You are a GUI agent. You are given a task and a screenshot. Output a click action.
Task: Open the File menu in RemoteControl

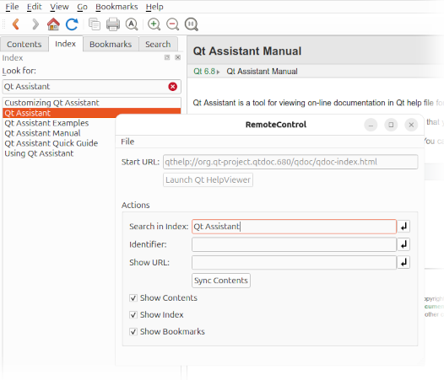point(127,142)
